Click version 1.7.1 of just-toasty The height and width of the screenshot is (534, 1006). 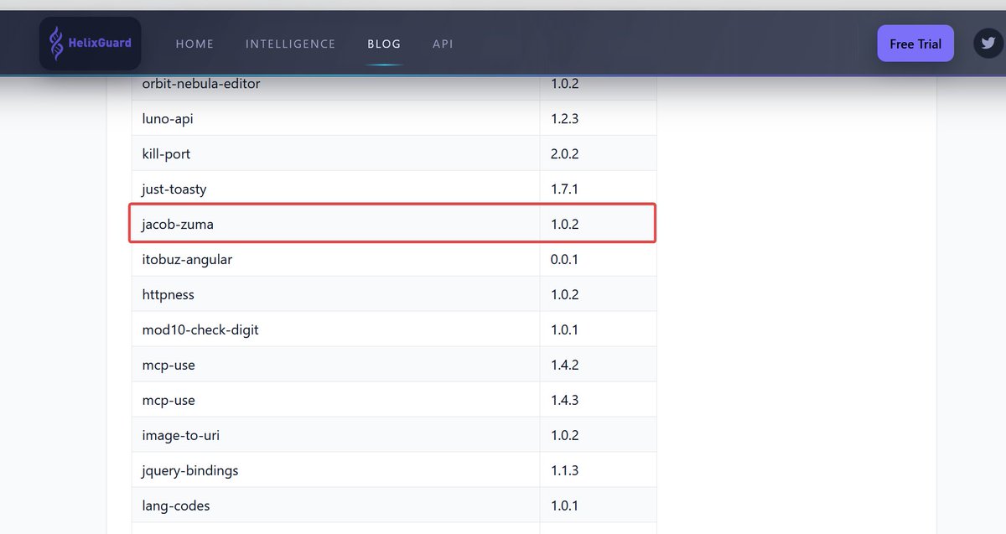pos(564,189)
